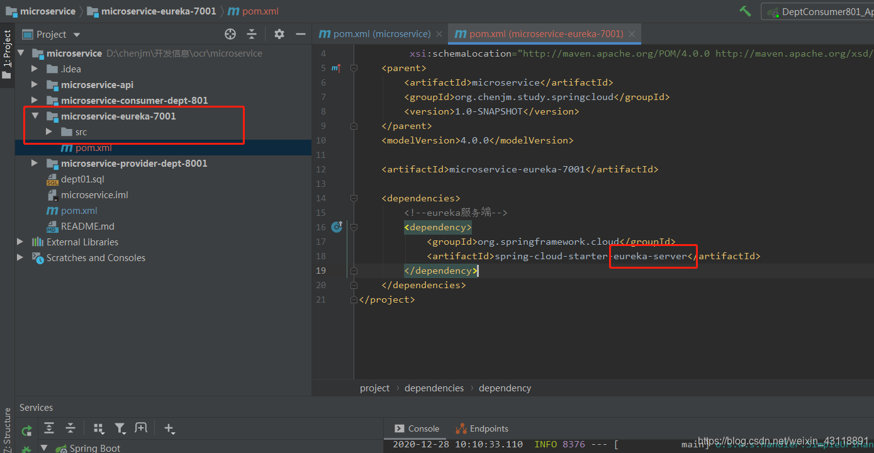The image size is (874, 453).
Task: Select README.md file
Action: click(87, 226)
